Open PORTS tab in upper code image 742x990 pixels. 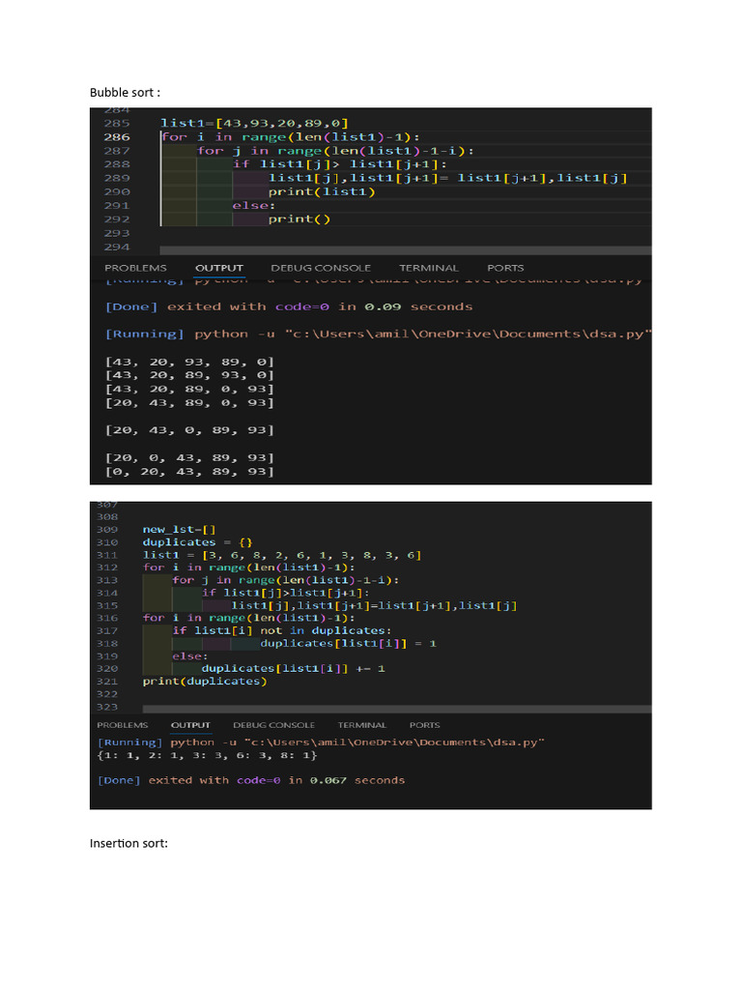tap(505, 268)
